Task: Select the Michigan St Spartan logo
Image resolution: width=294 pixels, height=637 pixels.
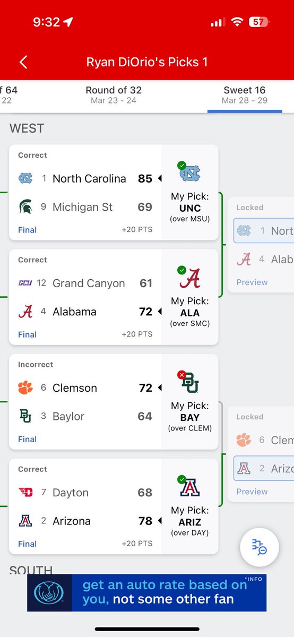Action: tap(25, 207)
